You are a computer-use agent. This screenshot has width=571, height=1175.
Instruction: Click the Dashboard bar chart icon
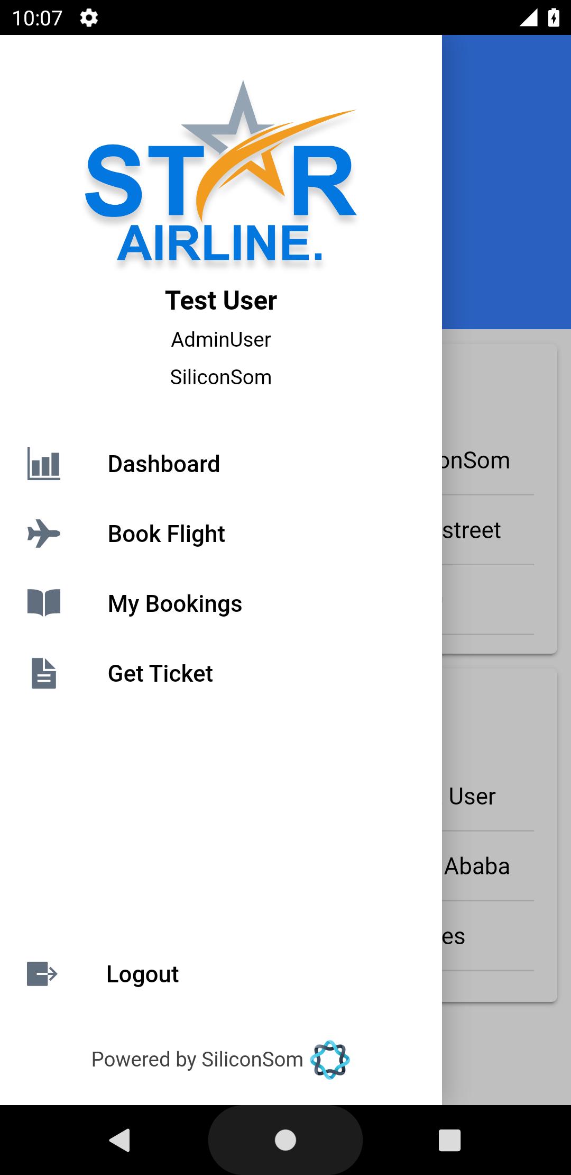pos(44,464)
